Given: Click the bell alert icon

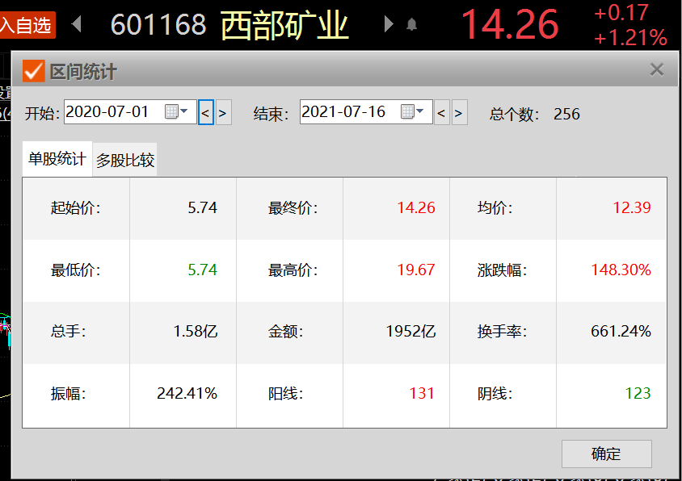Looking at the screenshot, I should point(411,24).
